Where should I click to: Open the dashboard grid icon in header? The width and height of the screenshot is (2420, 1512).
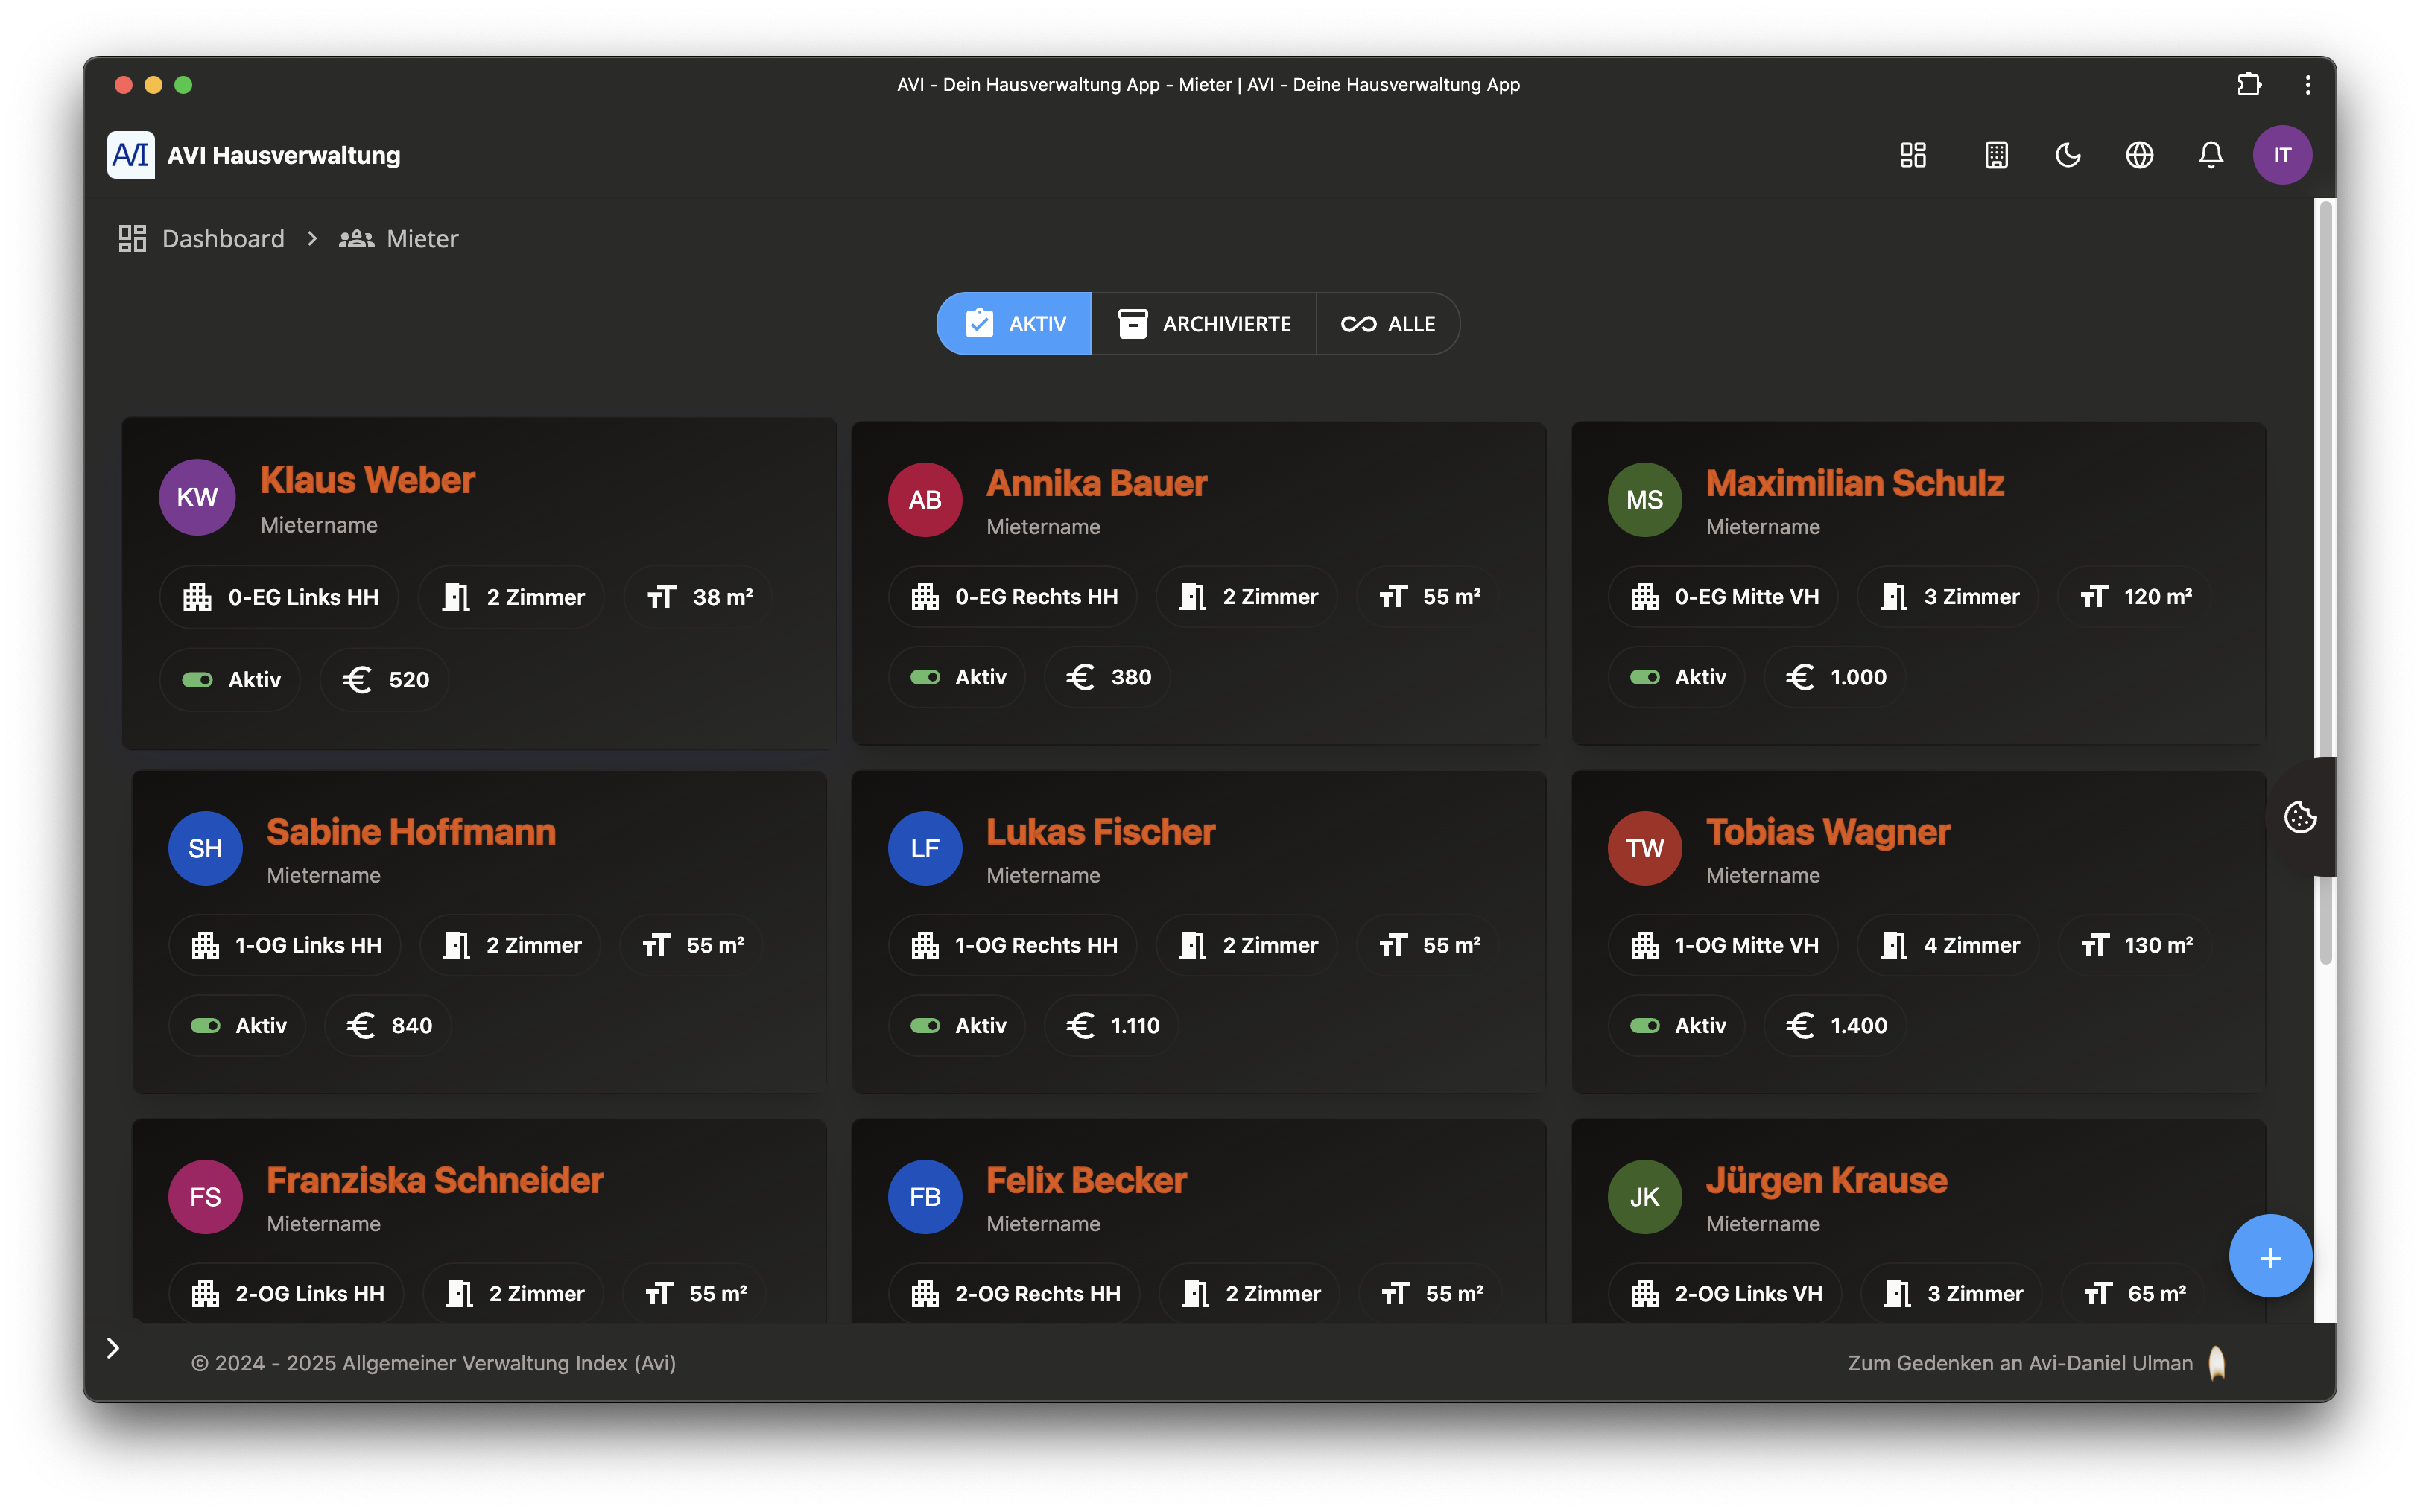pyautogui.click(x=1912, y=155)
